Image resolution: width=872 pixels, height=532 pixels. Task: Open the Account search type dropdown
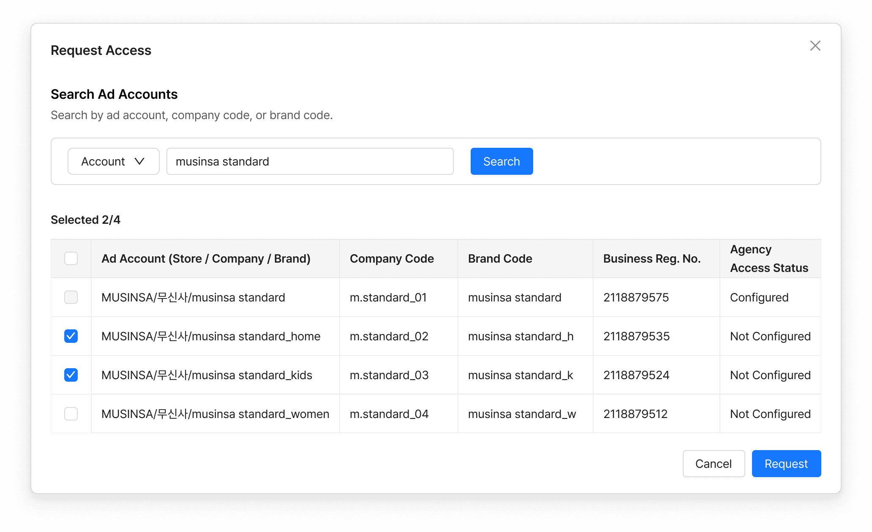[113, 161]
